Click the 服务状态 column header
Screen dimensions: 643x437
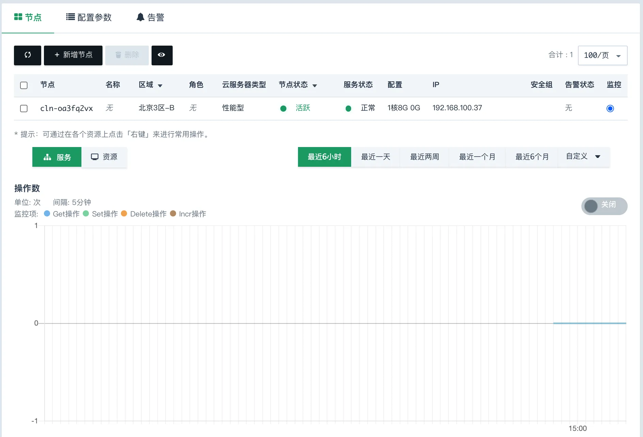tap(358, 85)
